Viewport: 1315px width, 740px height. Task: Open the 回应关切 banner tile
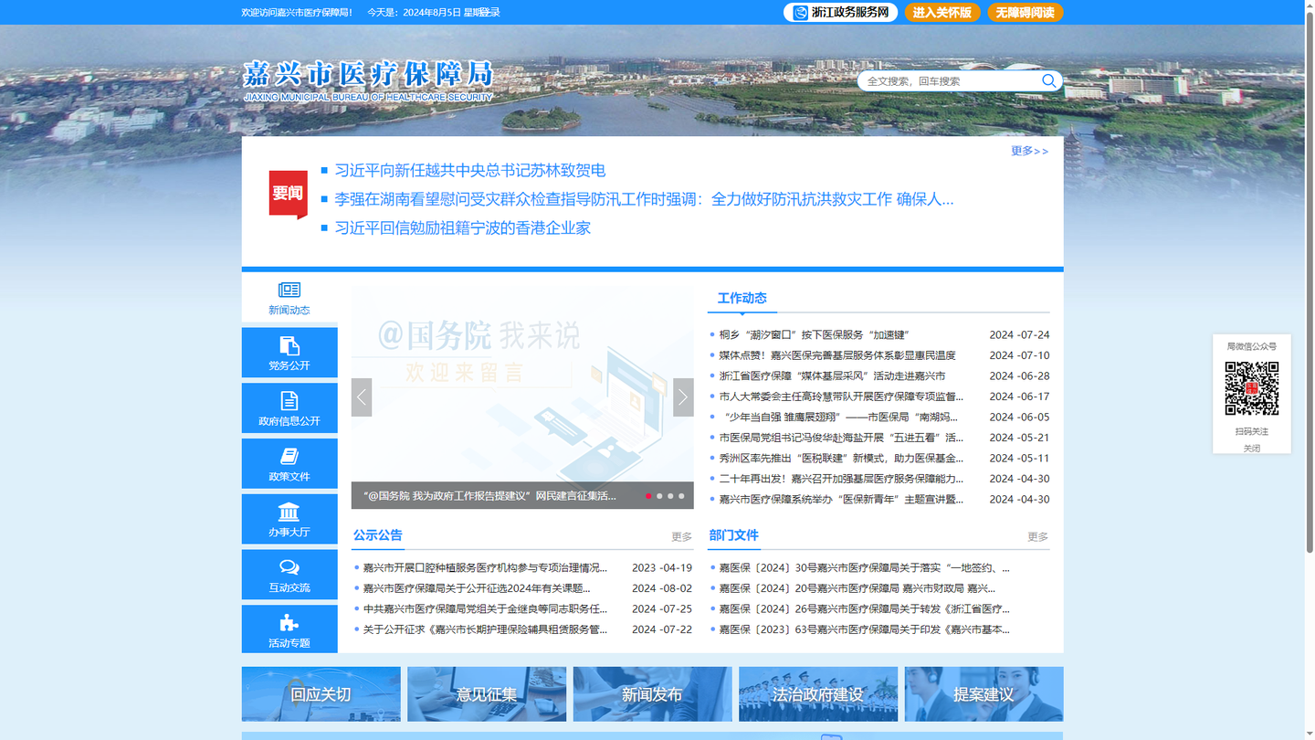coord(321,694)
